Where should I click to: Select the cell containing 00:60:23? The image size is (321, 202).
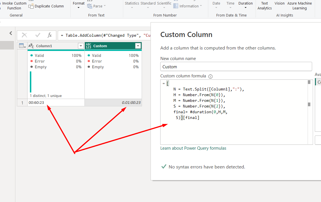(56, 102)
